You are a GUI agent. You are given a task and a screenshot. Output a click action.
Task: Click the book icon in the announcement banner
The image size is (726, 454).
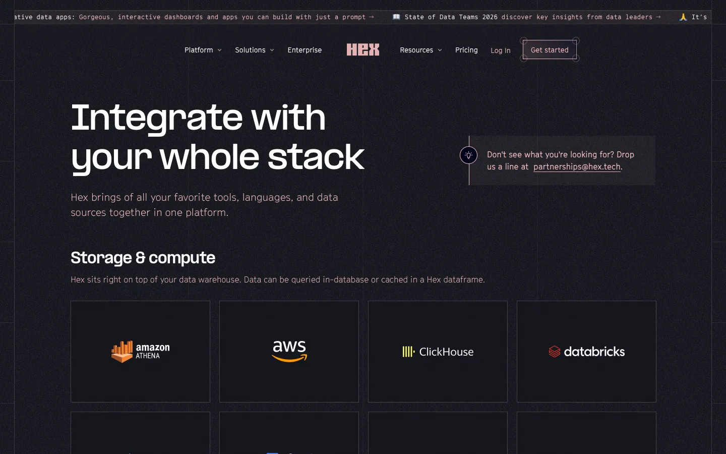(396, 17)
